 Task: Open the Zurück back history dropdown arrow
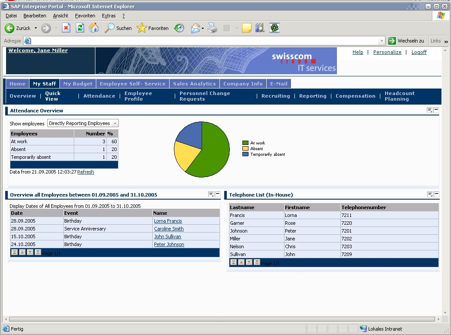coord(36,28)
